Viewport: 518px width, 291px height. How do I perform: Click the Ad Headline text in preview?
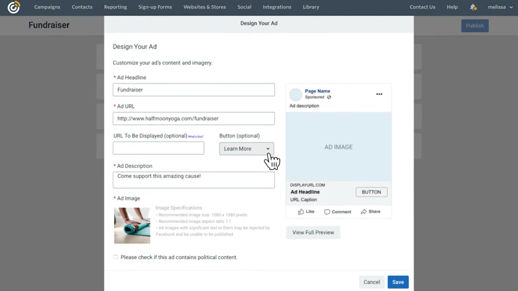[305, 192]
